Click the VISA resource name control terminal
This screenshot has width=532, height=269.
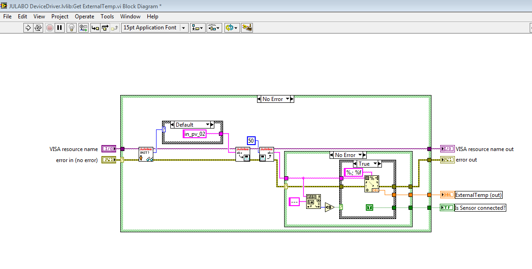coord(108,149)
